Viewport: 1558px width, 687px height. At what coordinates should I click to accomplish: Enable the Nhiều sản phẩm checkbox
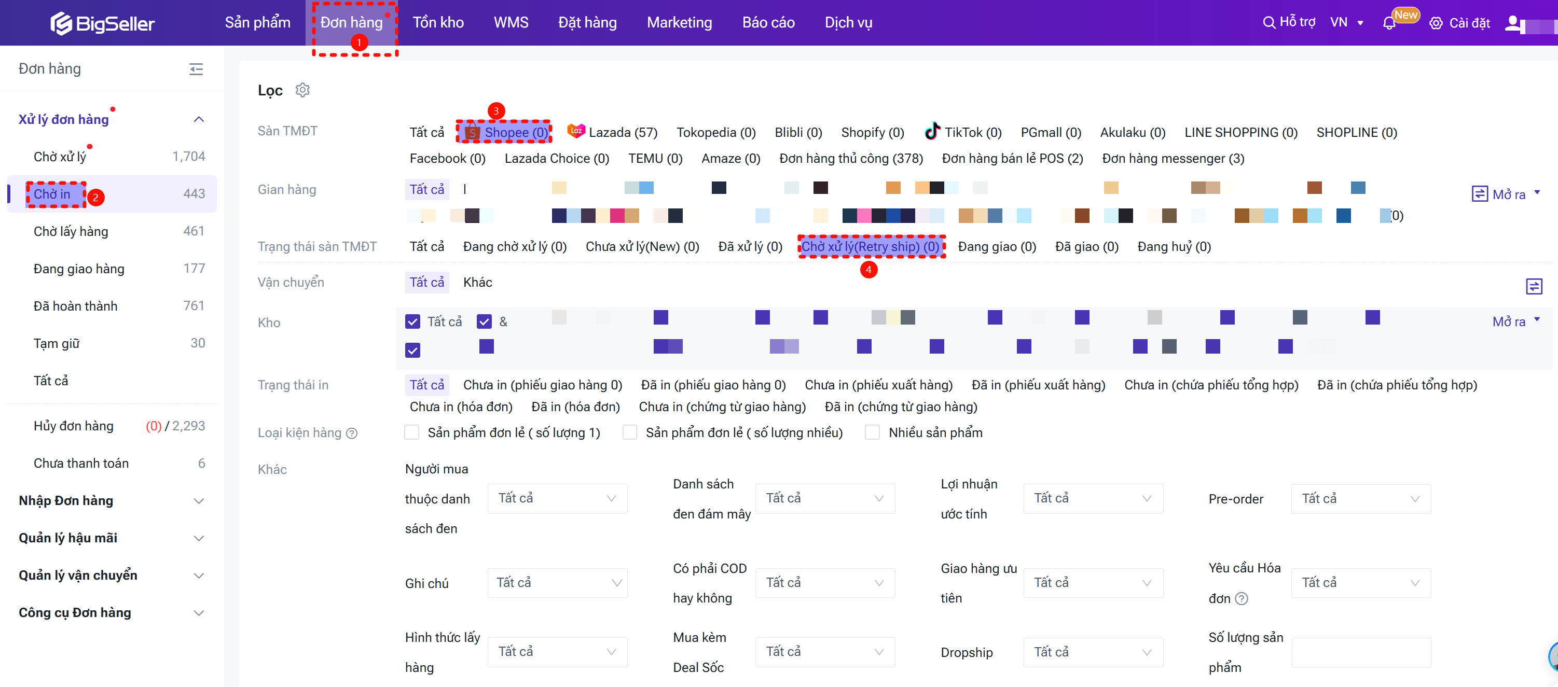pos(872,432)
